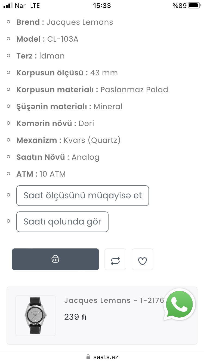Tap 'Korpusun materialı : Paslanmaz Polad' line

point(92,90)
